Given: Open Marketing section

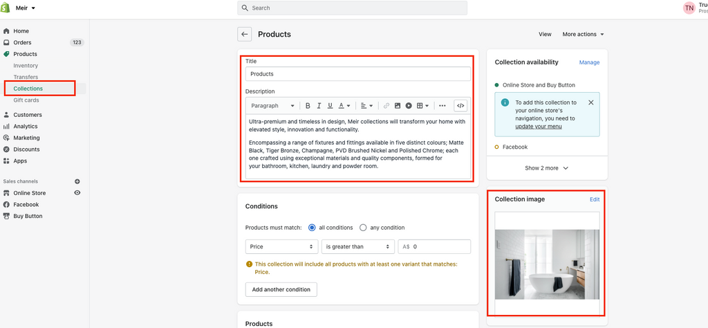Looking at the screenshot, I should [x=26, y=138].
